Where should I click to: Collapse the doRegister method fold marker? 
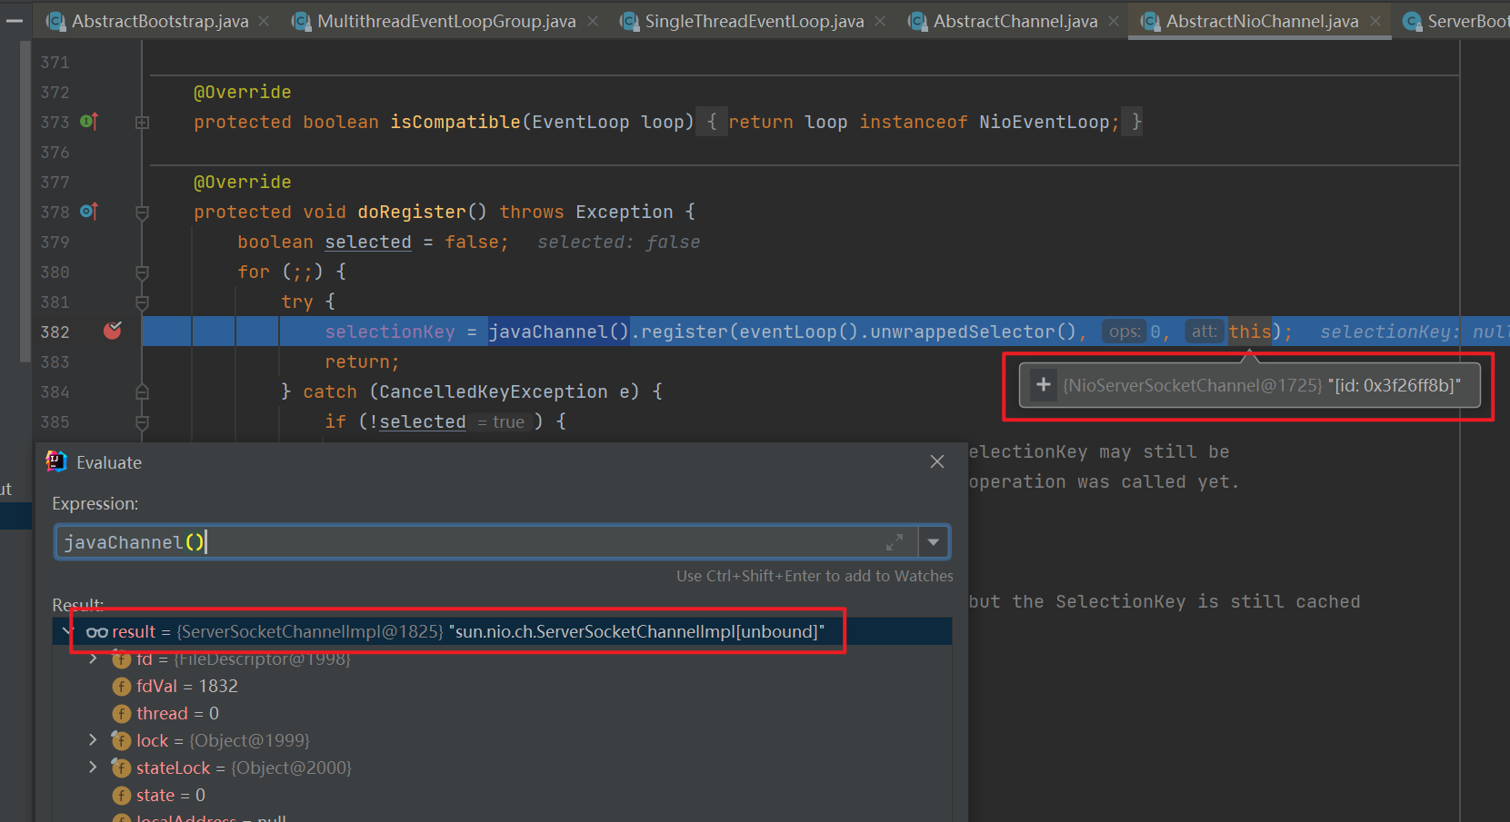coord(142,213)
